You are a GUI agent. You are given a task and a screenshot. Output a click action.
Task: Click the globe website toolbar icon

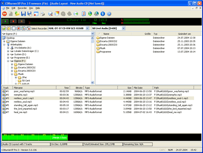96,14
